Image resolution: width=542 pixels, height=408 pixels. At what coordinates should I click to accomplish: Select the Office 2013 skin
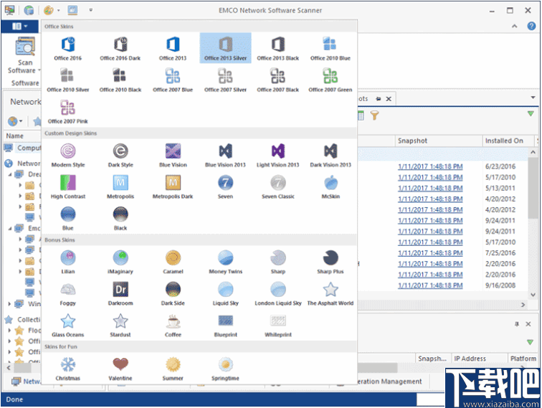coord(173,49)
